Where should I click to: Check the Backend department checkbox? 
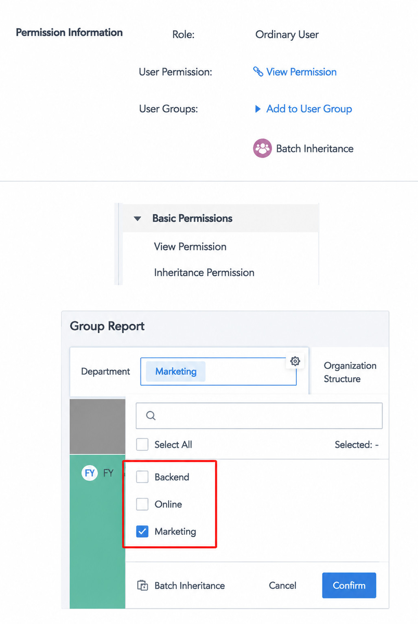click(x=142, y=477)
